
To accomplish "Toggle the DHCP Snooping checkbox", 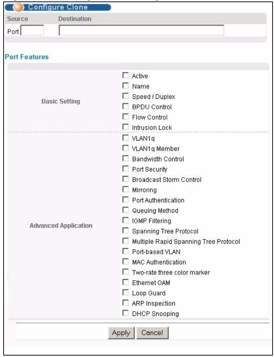I will [125, 313].
